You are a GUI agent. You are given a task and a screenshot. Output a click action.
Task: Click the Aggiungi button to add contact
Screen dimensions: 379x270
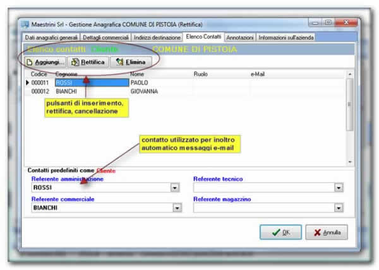(x=45, y=62)
